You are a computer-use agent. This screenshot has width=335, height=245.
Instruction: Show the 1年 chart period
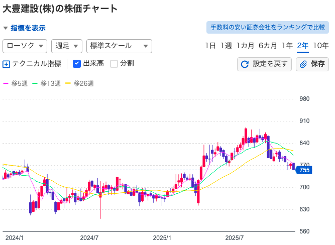click(287, 46)
